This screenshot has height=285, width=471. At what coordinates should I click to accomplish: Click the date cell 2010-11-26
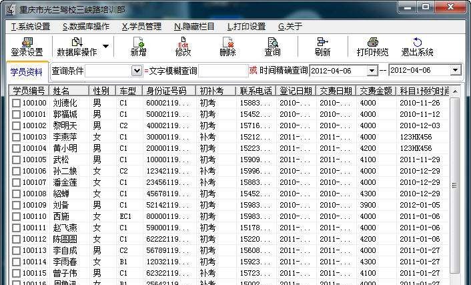420,103
